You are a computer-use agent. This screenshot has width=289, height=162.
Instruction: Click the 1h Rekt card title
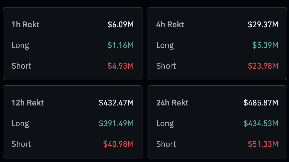click(x=26, y=24)
